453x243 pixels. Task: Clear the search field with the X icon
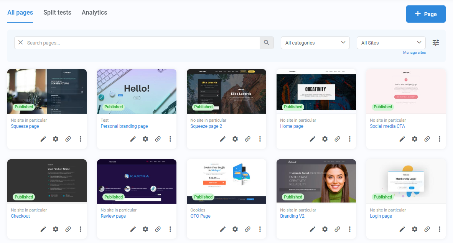click(20, 43)
